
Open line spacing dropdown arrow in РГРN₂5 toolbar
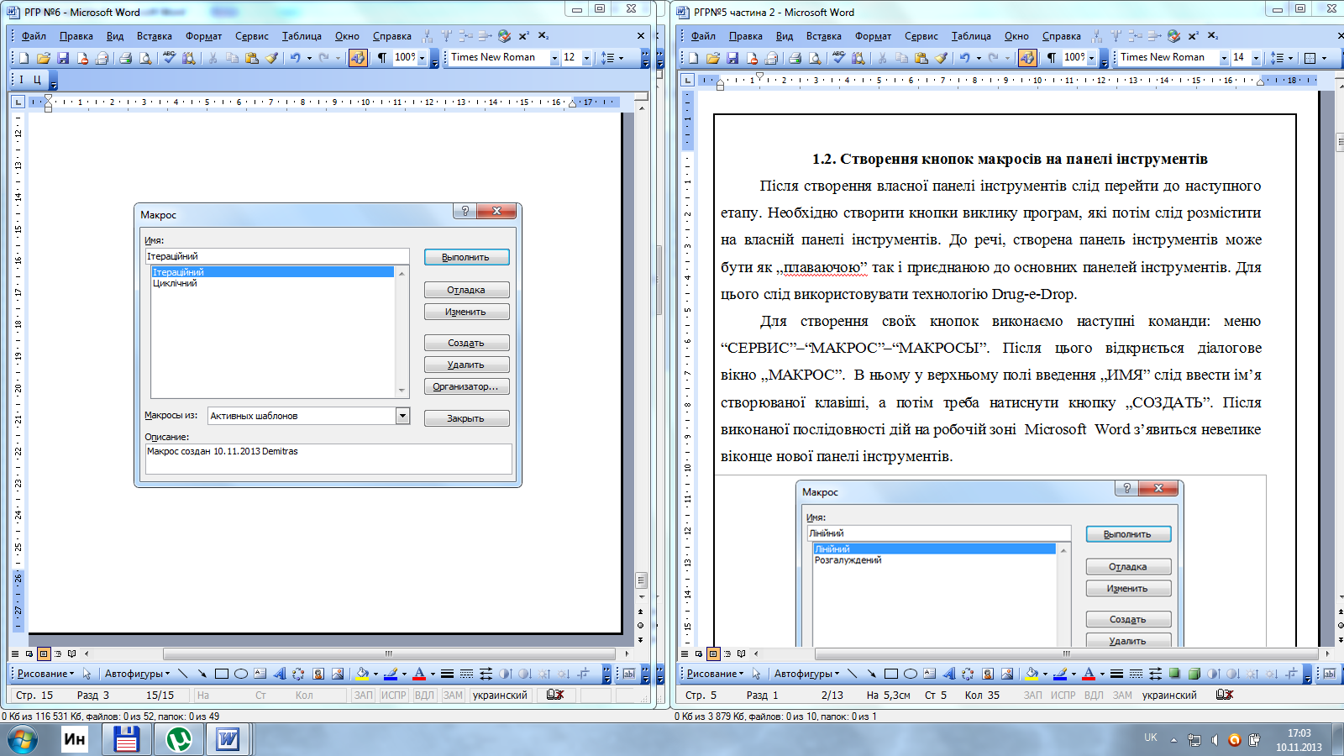(x=1290, y=58)
